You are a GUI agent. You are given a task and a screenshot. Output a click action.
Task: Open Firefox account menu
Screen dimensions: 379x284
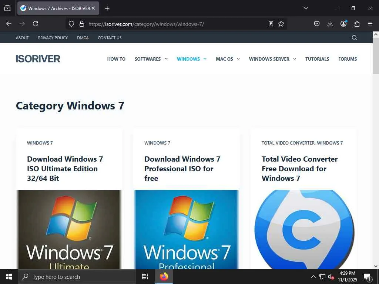coord(343,24)
